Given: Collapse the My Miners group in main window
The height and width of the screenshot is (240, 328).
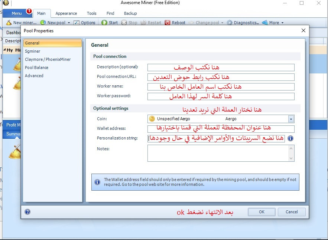Looking at the screenshot, I should (4, 50).
